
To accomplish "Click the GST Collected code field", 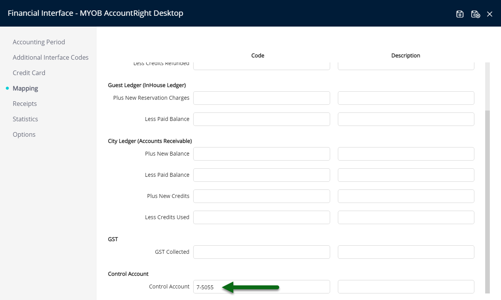I will pyautogui.click(x=261, y=252).
